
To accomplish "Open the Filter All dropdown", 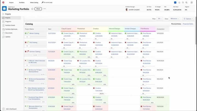I will point(160,19).
